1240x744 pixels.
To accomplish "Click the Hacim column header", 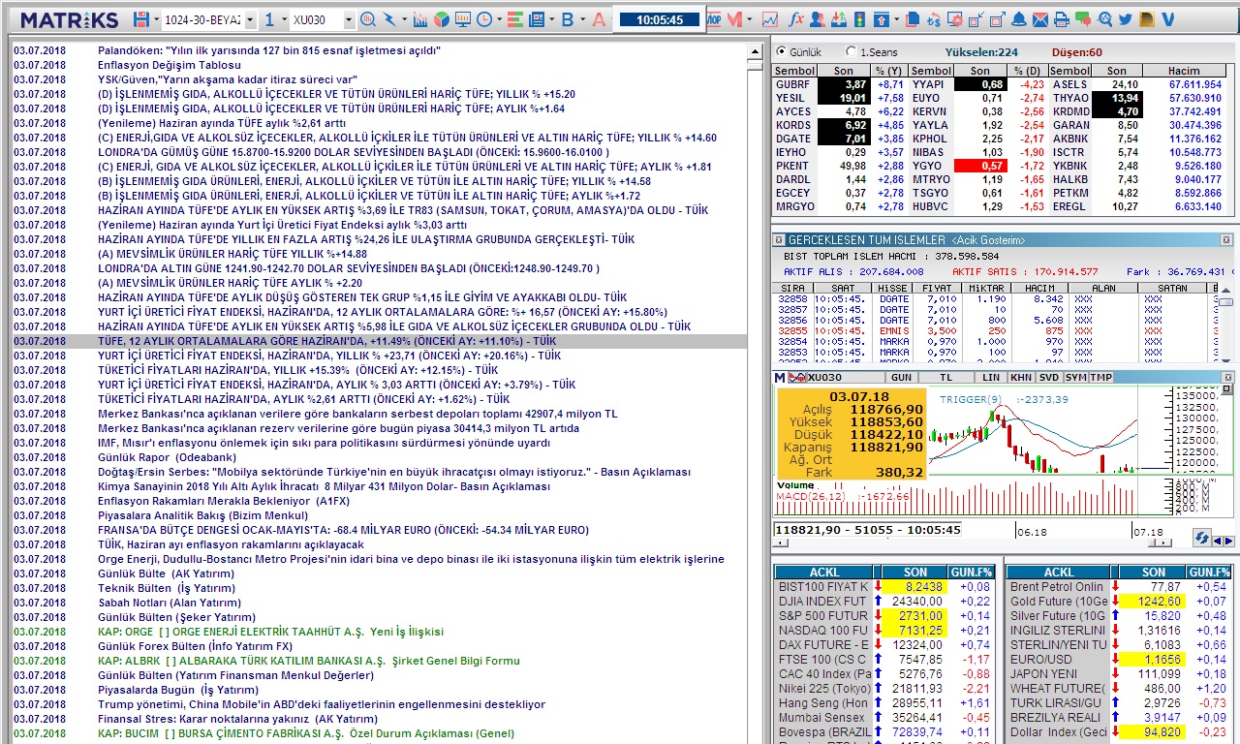I will pos(1183,71).
